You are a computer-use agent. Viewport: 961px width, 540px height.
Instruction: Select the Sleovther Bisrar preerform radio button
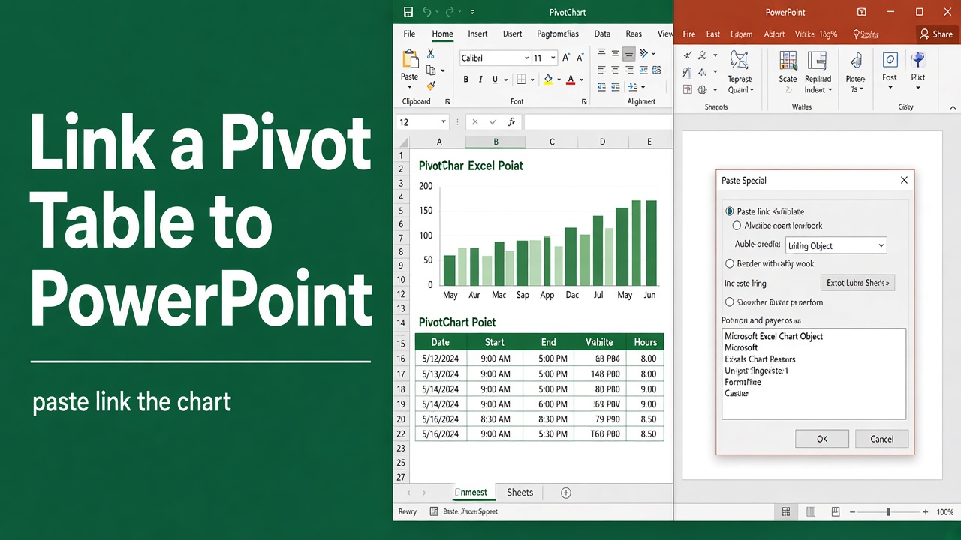tap(730, 302)
